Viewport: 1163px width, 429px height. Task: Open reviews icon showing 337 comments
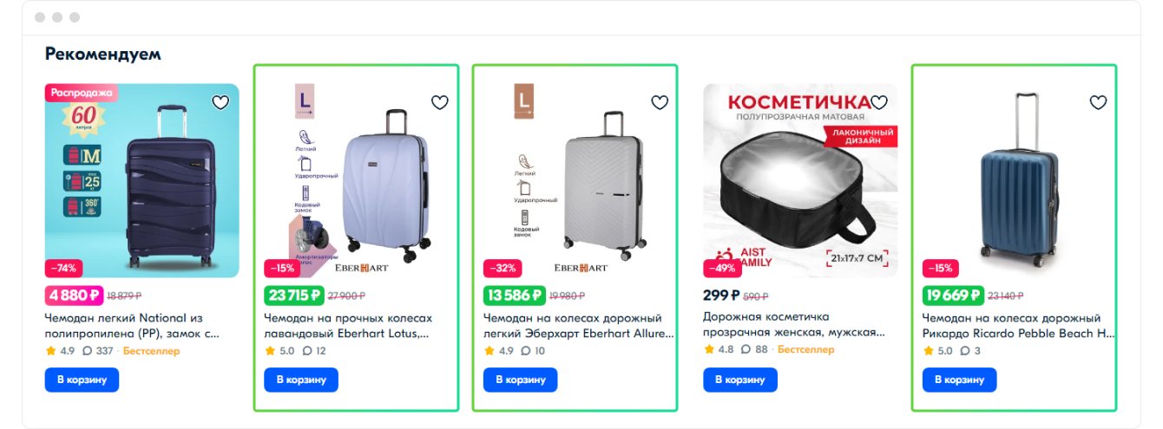point(88,351)
